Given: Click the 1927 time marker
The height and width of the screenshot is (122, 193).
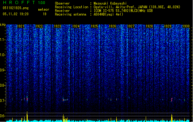Looking at the screenshot, I should pyautogui.click(x=131, y=26).
